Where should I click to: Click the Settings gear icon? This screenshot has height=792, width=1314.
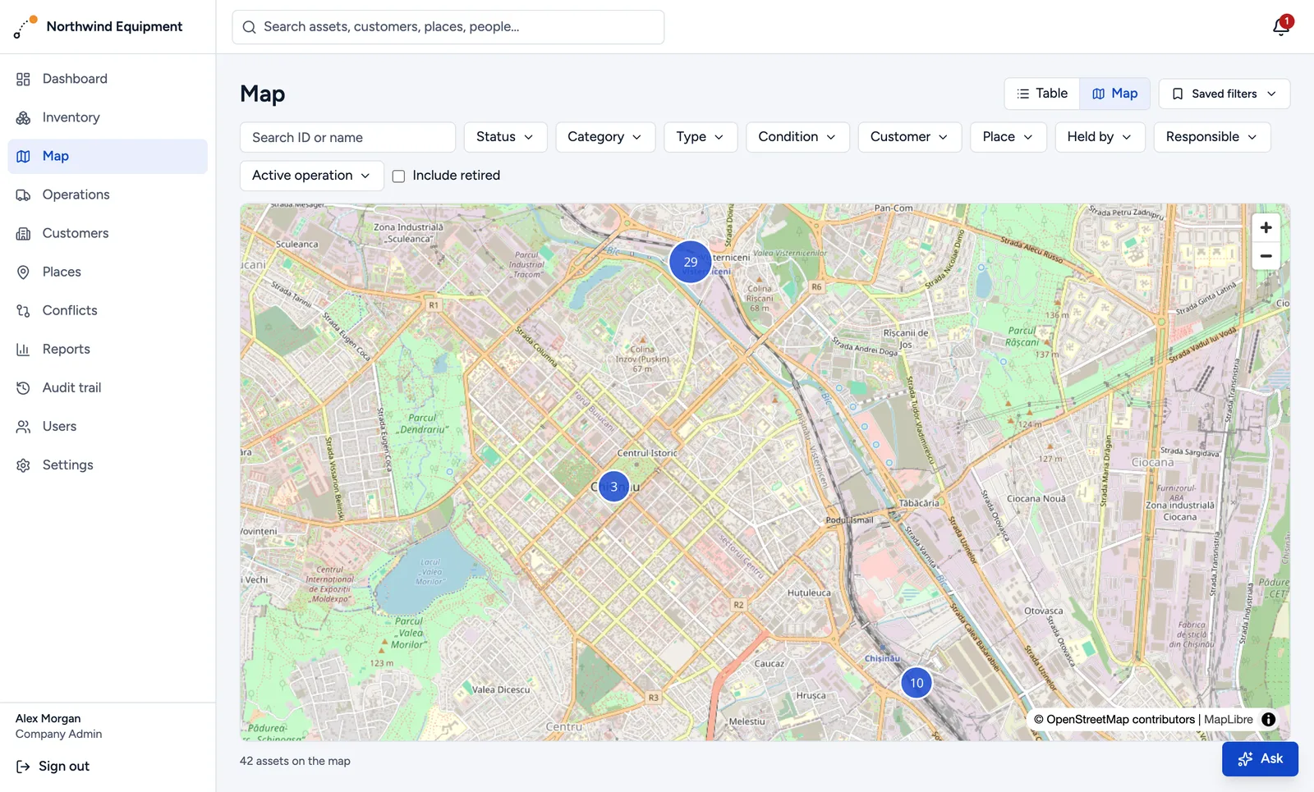pos(23,465)
